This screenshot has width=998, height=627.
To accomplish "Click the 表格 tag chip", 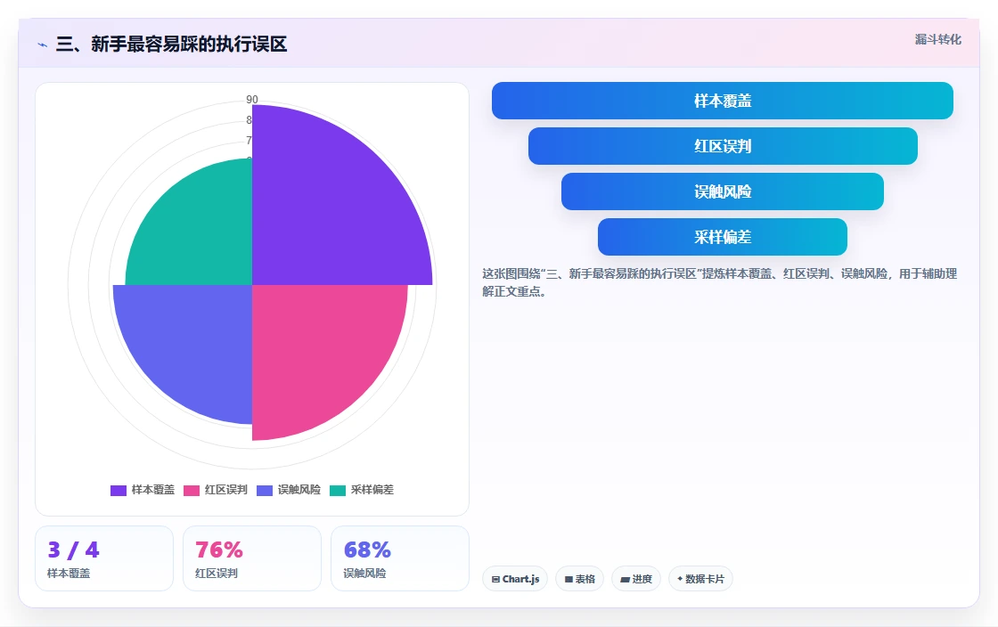I will pos(580,579).
